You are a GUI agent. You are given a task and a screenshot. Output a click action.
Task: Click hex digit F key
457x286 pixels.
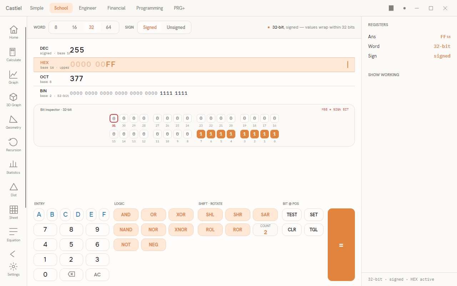(x=104, y=214)
